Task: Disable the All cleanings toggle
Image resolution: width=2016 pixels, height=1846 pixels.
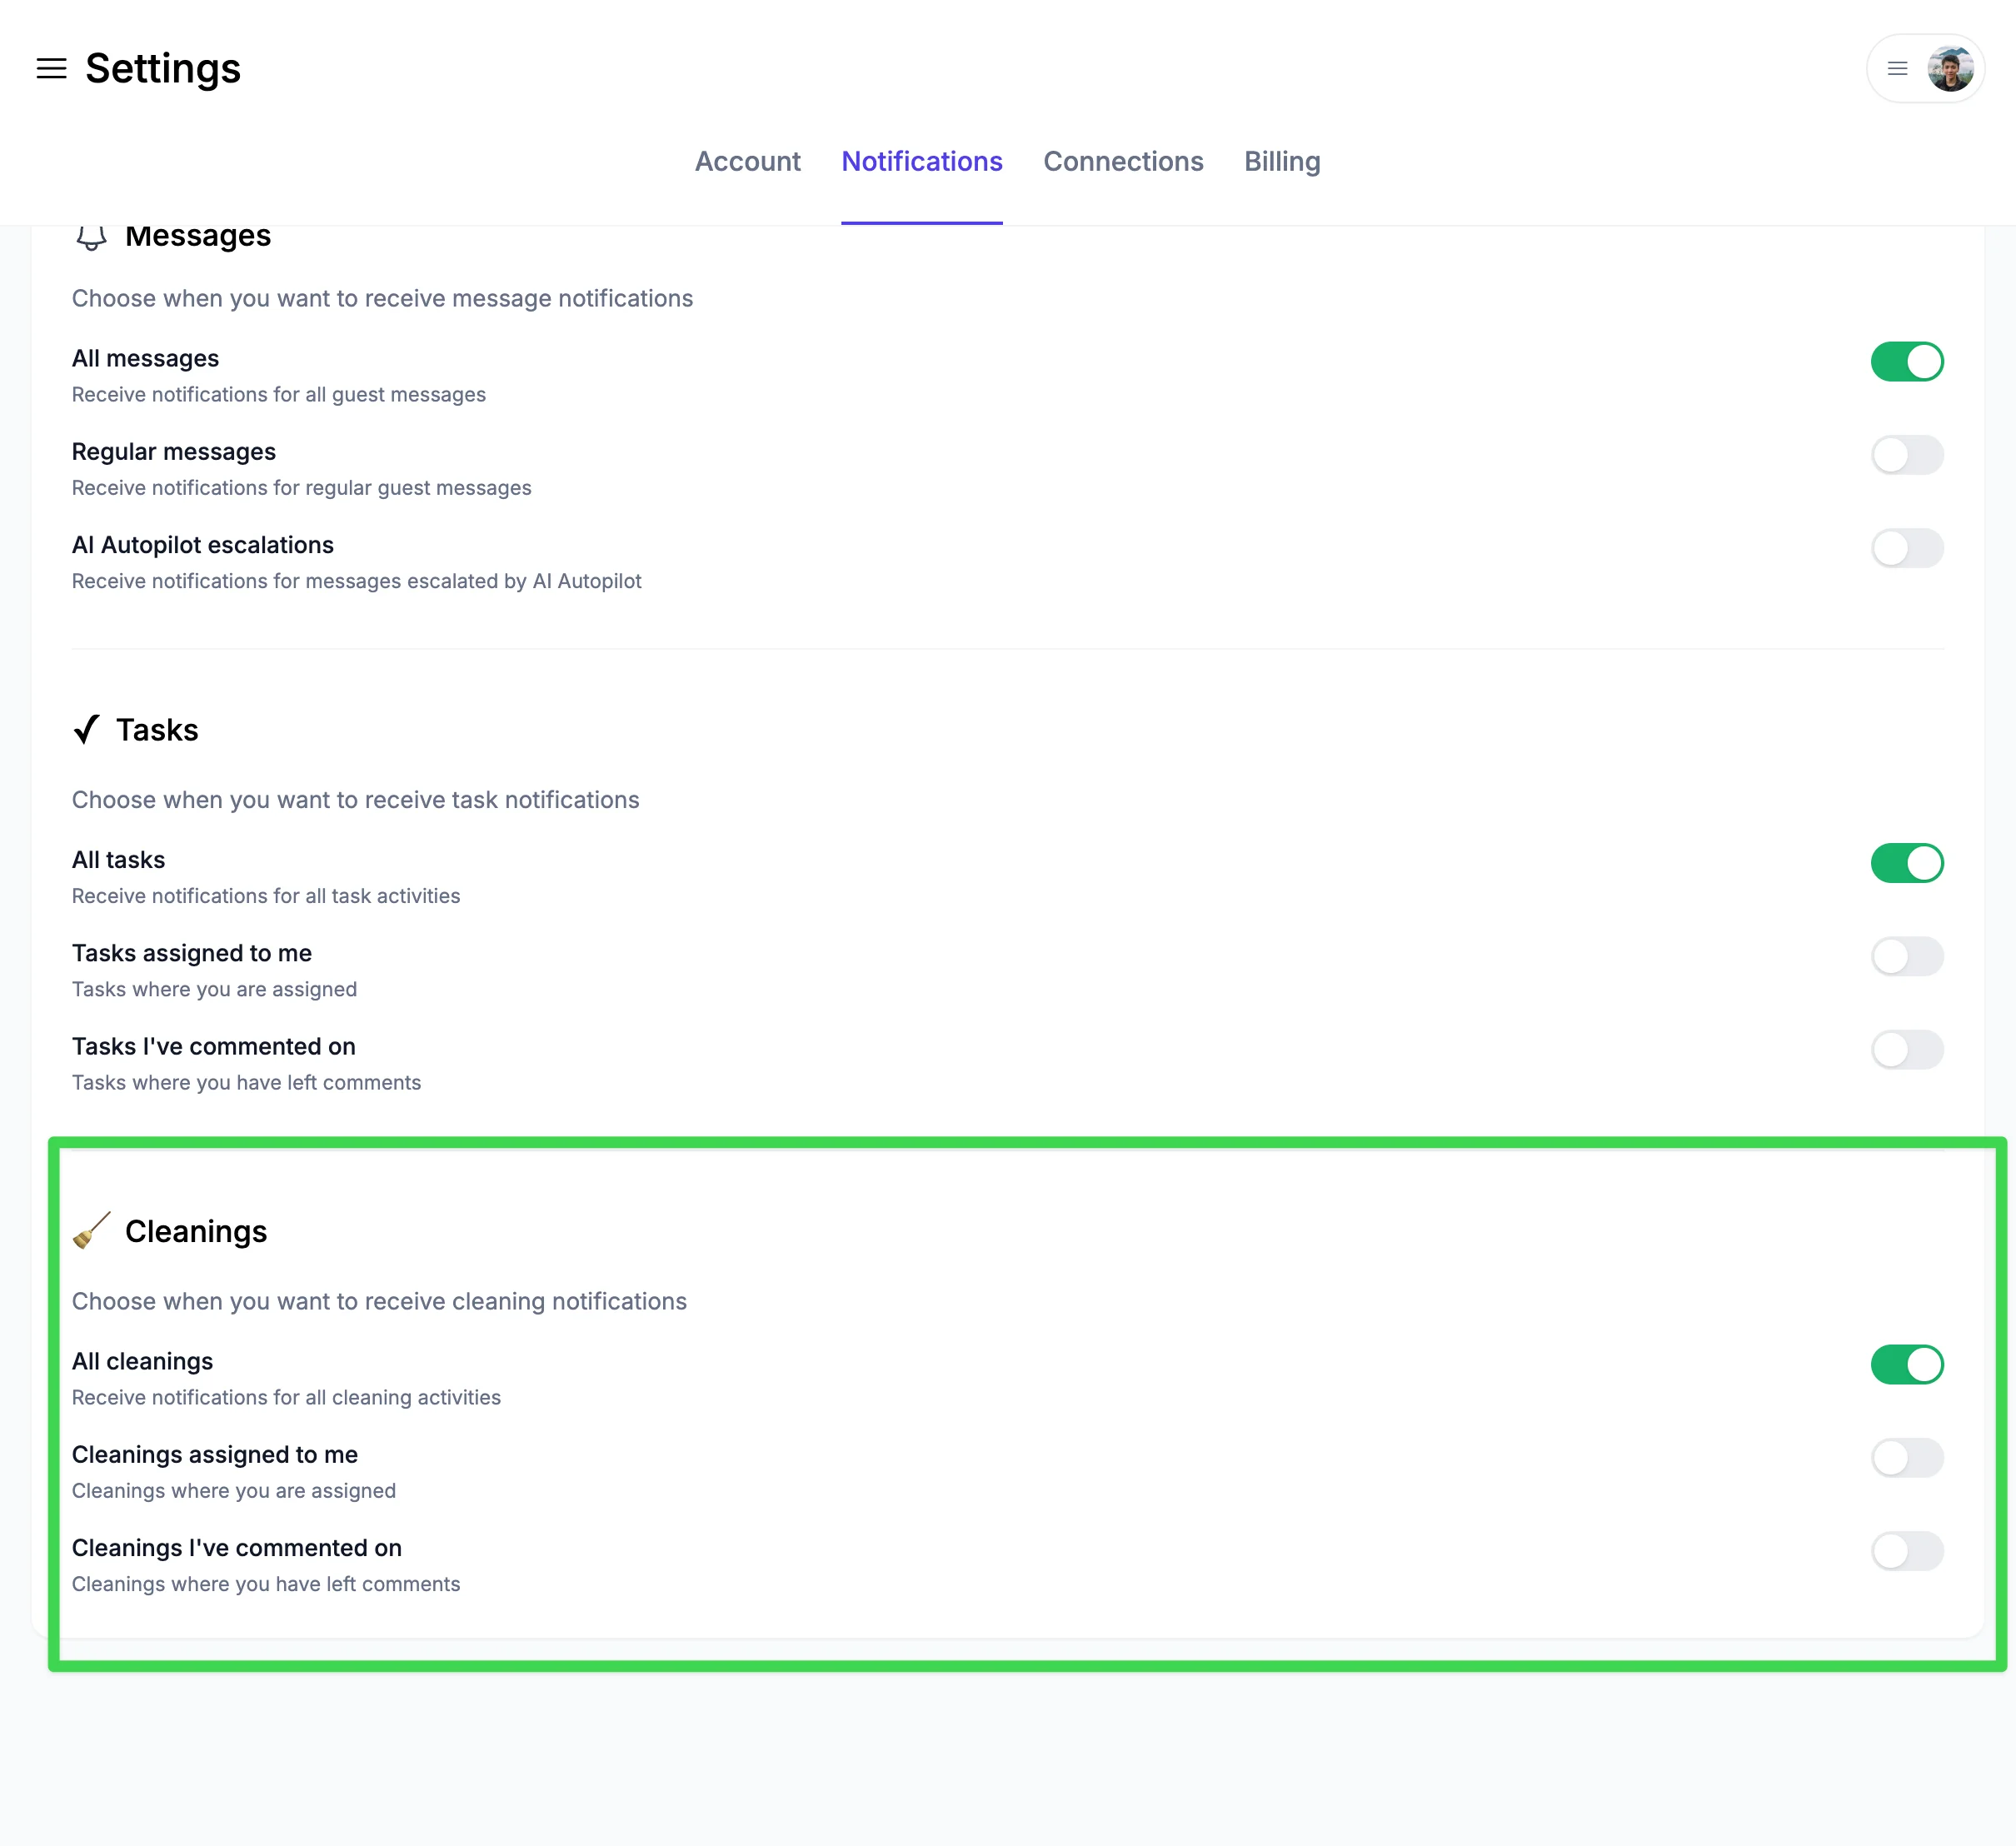Action: tap(1906, 1364)
